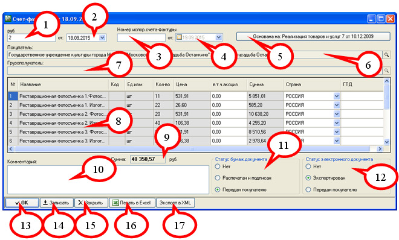The width and height of the screenshot is (399, 240).
Task: Select electronic status 'Нет' radio button
Action: [x=308, y=166]
